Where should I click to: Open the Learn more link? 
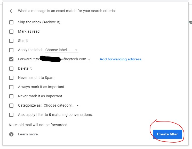click(28, 134)
